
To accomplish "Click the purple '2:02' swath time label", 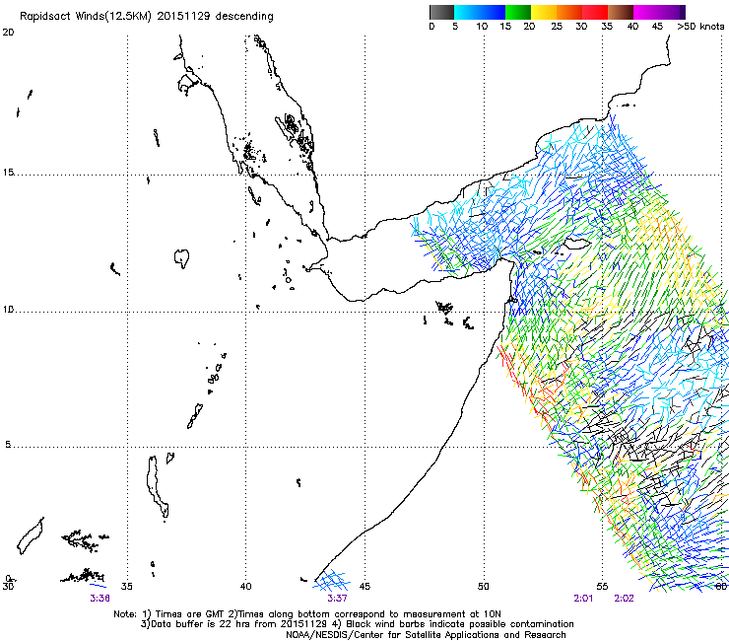I will click(624, 599).
